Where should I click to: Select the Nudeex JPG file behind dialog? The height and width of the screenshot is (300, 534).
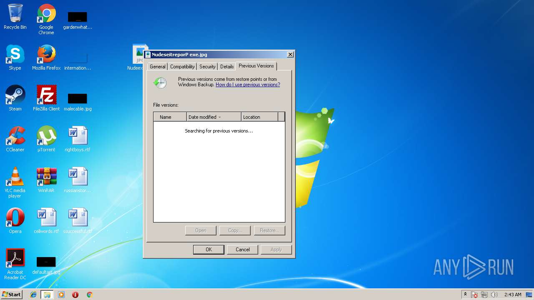tap(137, 57)
